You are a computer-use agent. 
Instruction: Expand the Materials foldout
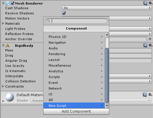point(3,23)
